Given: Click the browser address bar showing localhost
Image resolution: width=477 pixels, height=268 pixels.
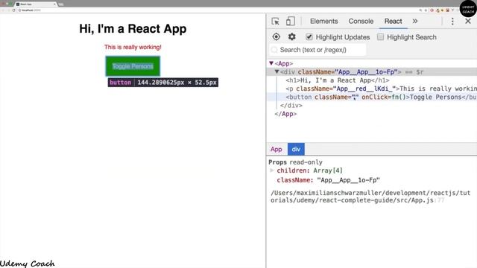Looking at the screenshot, I should click(213, 10).
